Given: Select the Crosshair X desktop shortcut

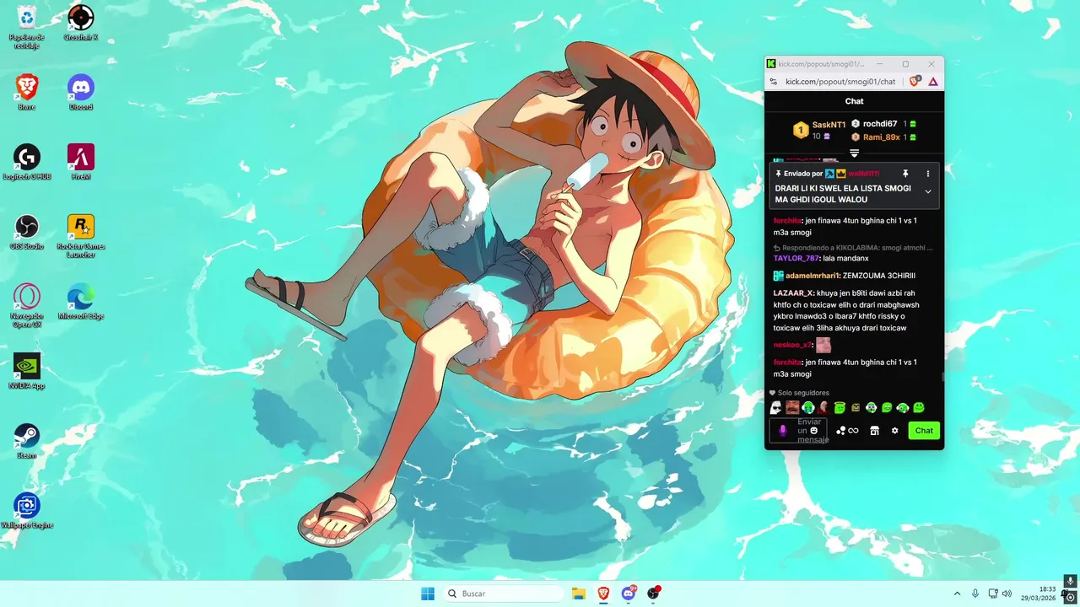Looking at the screenshot, I should (81, 24).
